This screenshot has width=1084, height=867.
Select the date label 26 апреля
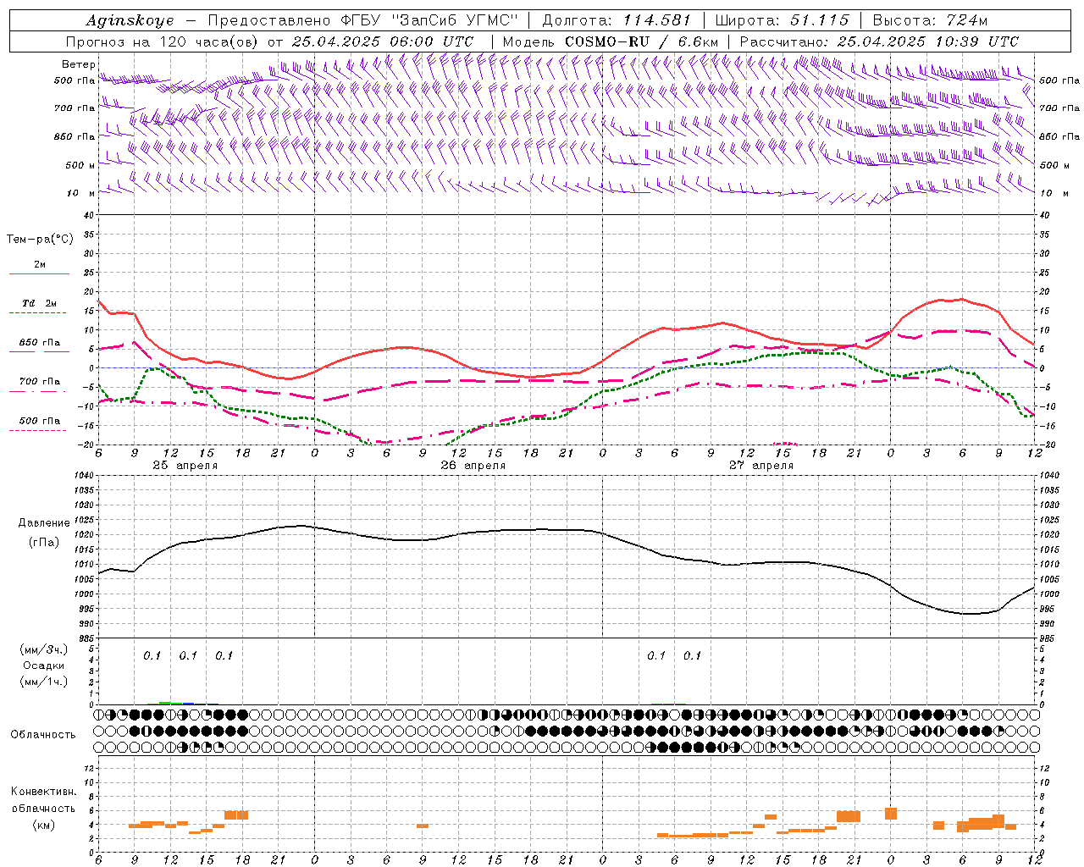point(473,466)
